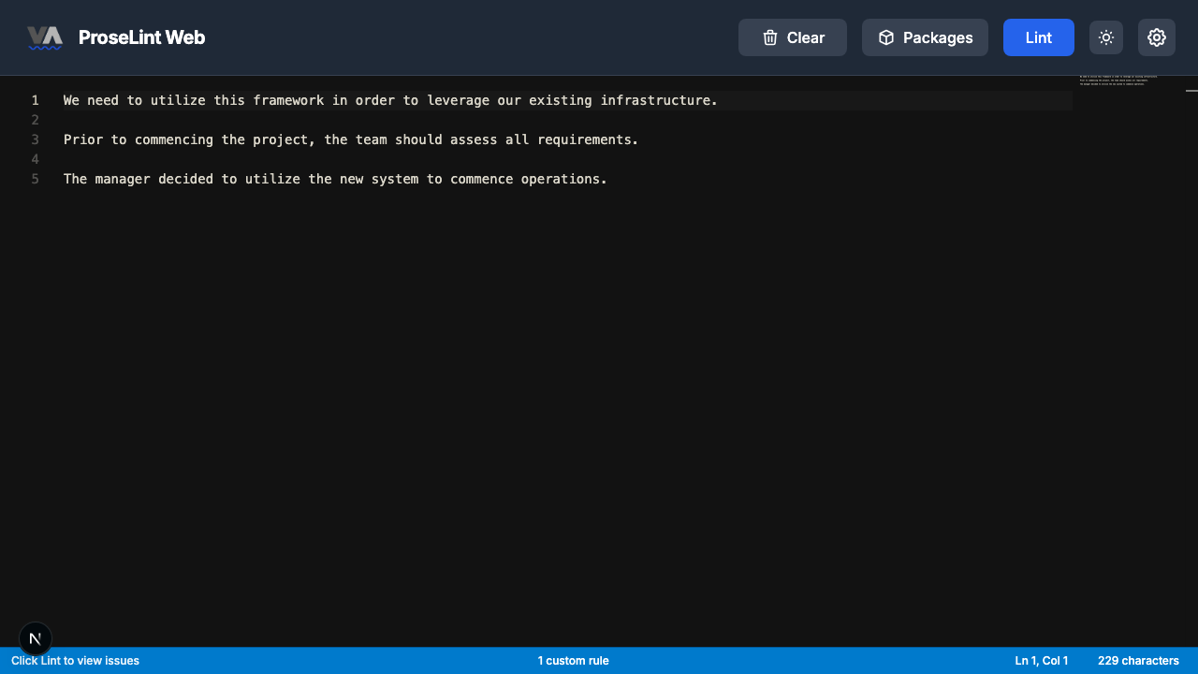
Task: Expand the 1 custom rule status entry
Action: pos(574,660)
